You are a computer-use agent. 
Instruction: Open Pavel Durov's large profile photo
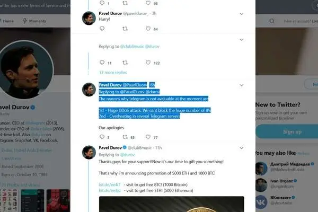tap(25, 69)
